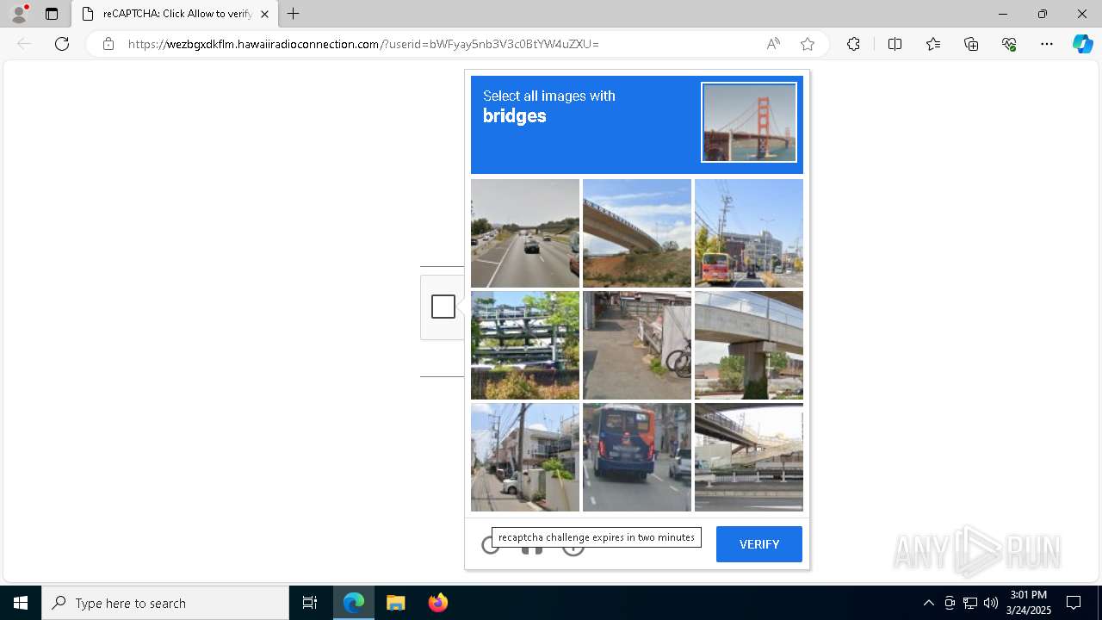Add page to favorites star icon

click(x=808, y=44)
